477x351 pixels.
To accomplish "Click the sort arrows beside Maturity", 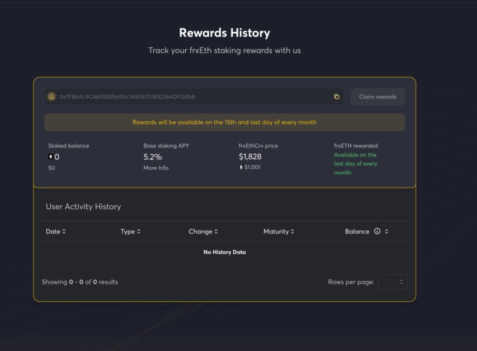I will (293, 231).
